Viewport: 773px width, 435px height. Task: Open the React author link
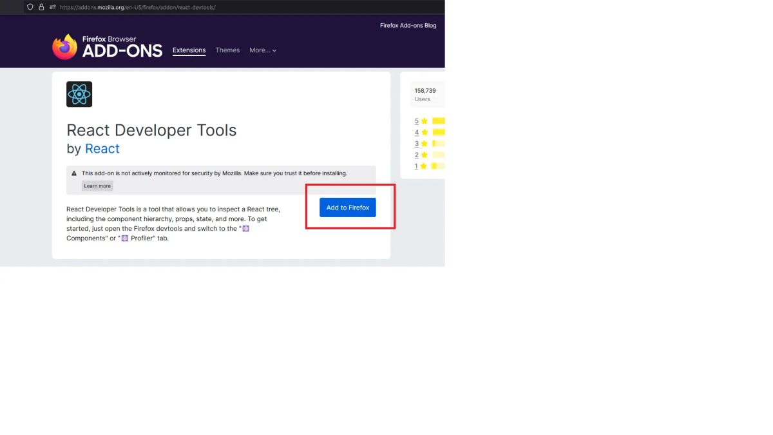click(x=102, y=148)
